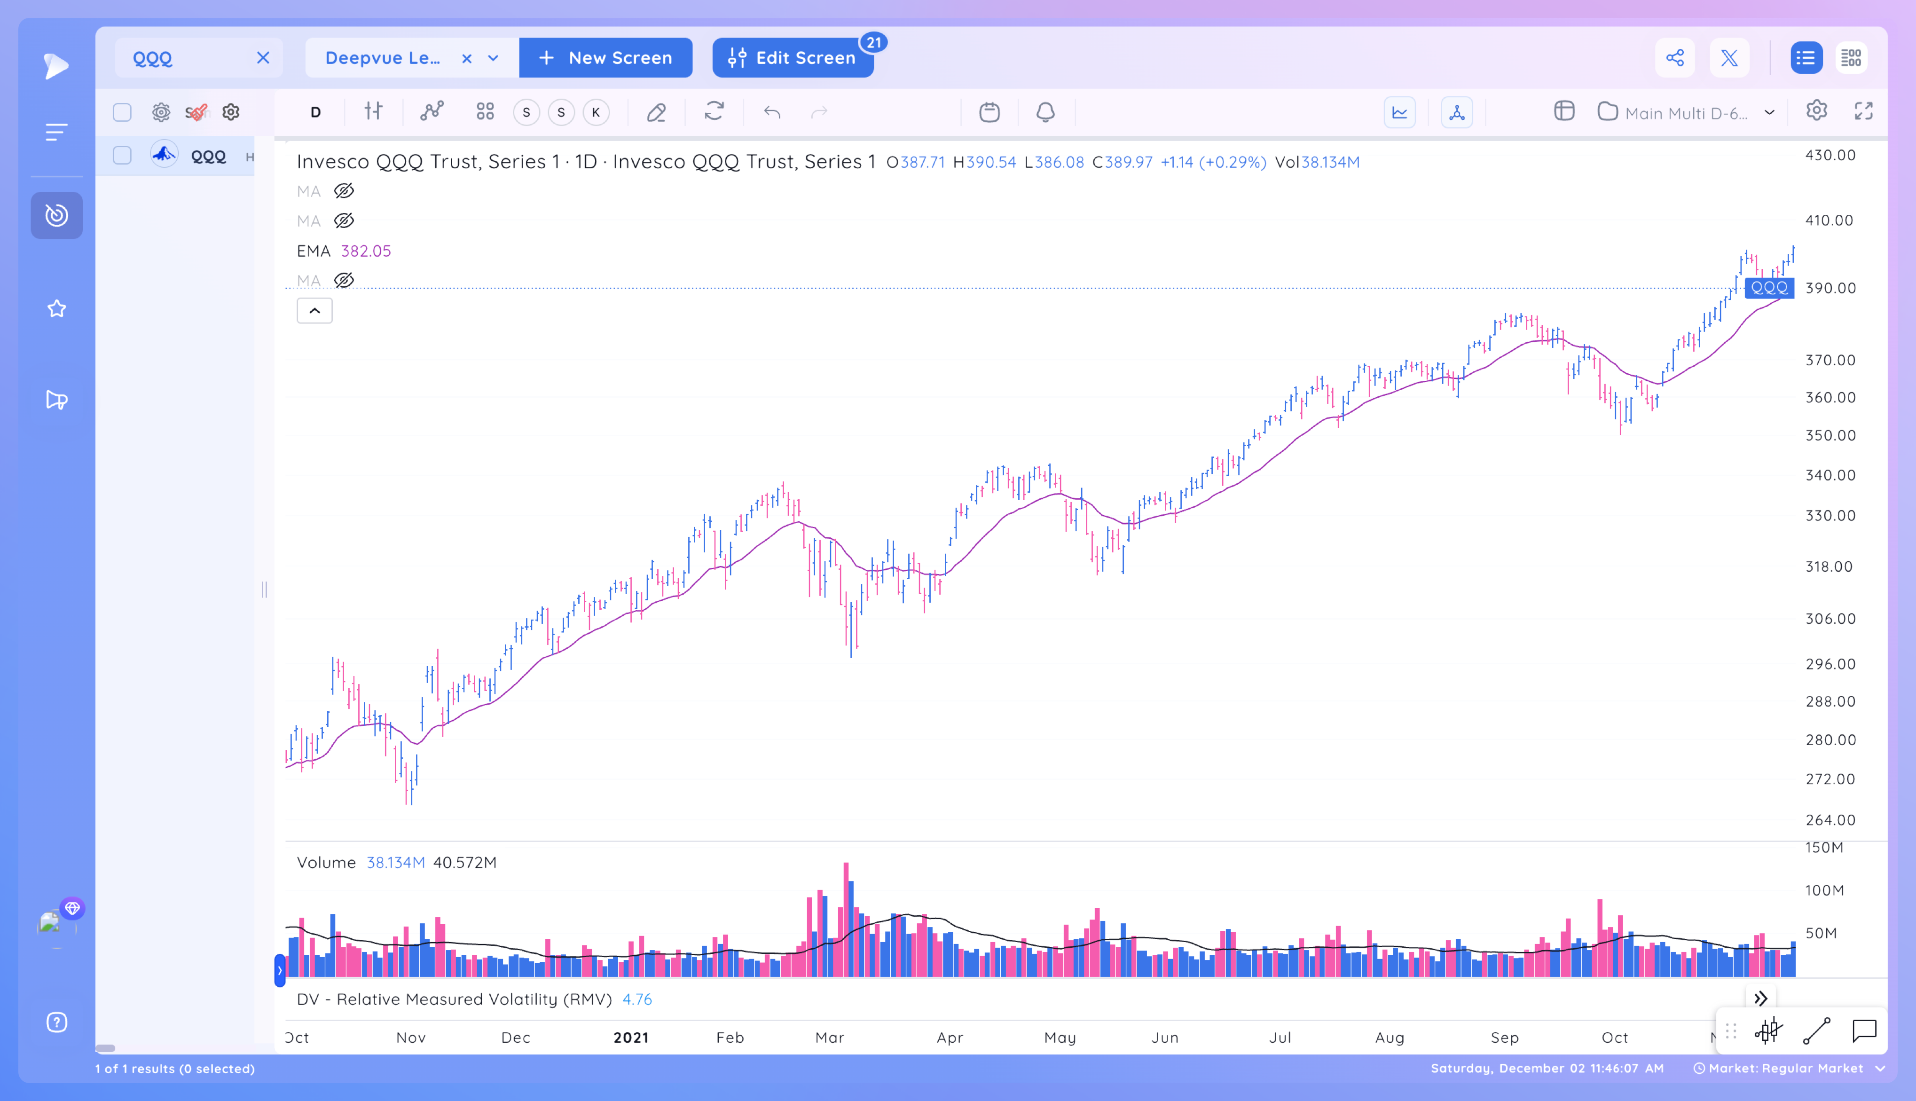This screenshot has height=1101, width=1916.
Task: Click the floating toolbar drag handle dots
Action: tap(1730, 1030)
